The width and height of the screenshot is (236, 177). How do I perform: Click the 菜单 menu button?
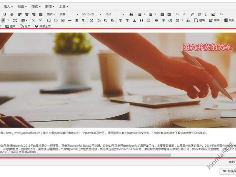pos(214,20)
